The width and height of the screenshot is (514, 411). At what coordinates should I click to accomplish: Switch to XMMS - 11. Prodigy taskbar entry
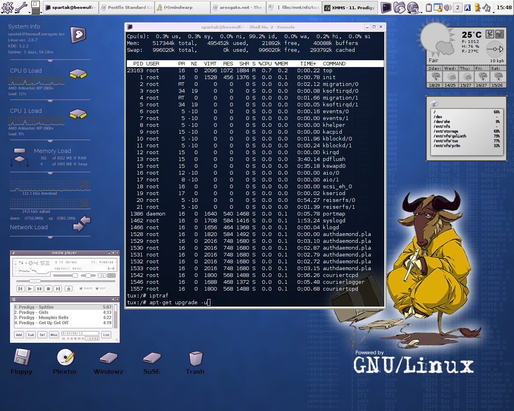(350, 7)
